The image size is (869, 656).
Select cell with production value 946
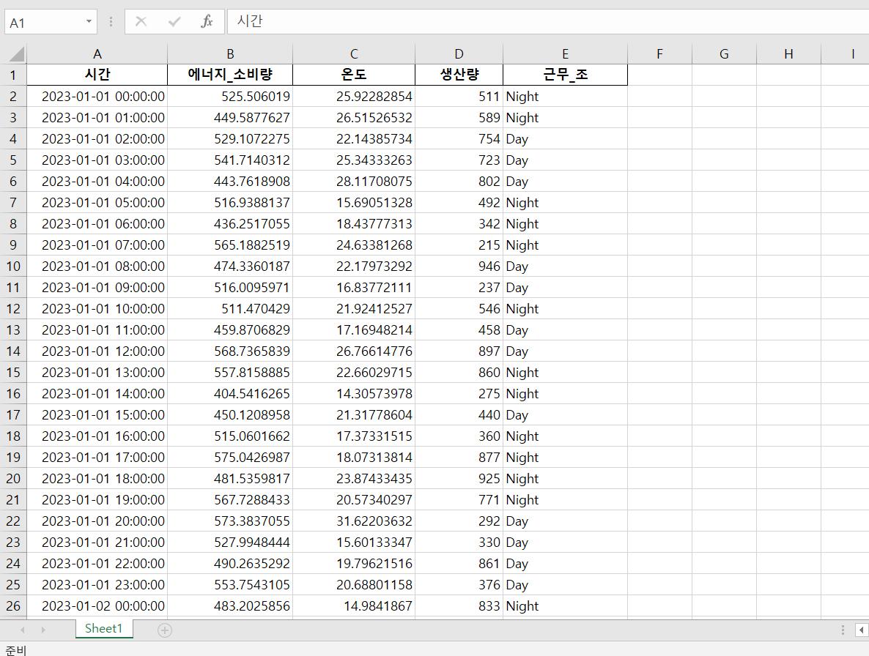click(x=459, y=266)
